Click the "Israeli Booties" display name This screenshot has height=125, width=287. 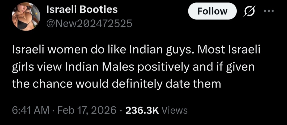pos(82,10)
